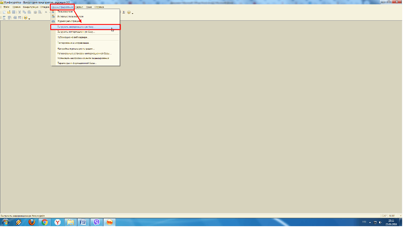
Task: Open Mozilla Firefox from the taskbar
Action: coord(32,222)
